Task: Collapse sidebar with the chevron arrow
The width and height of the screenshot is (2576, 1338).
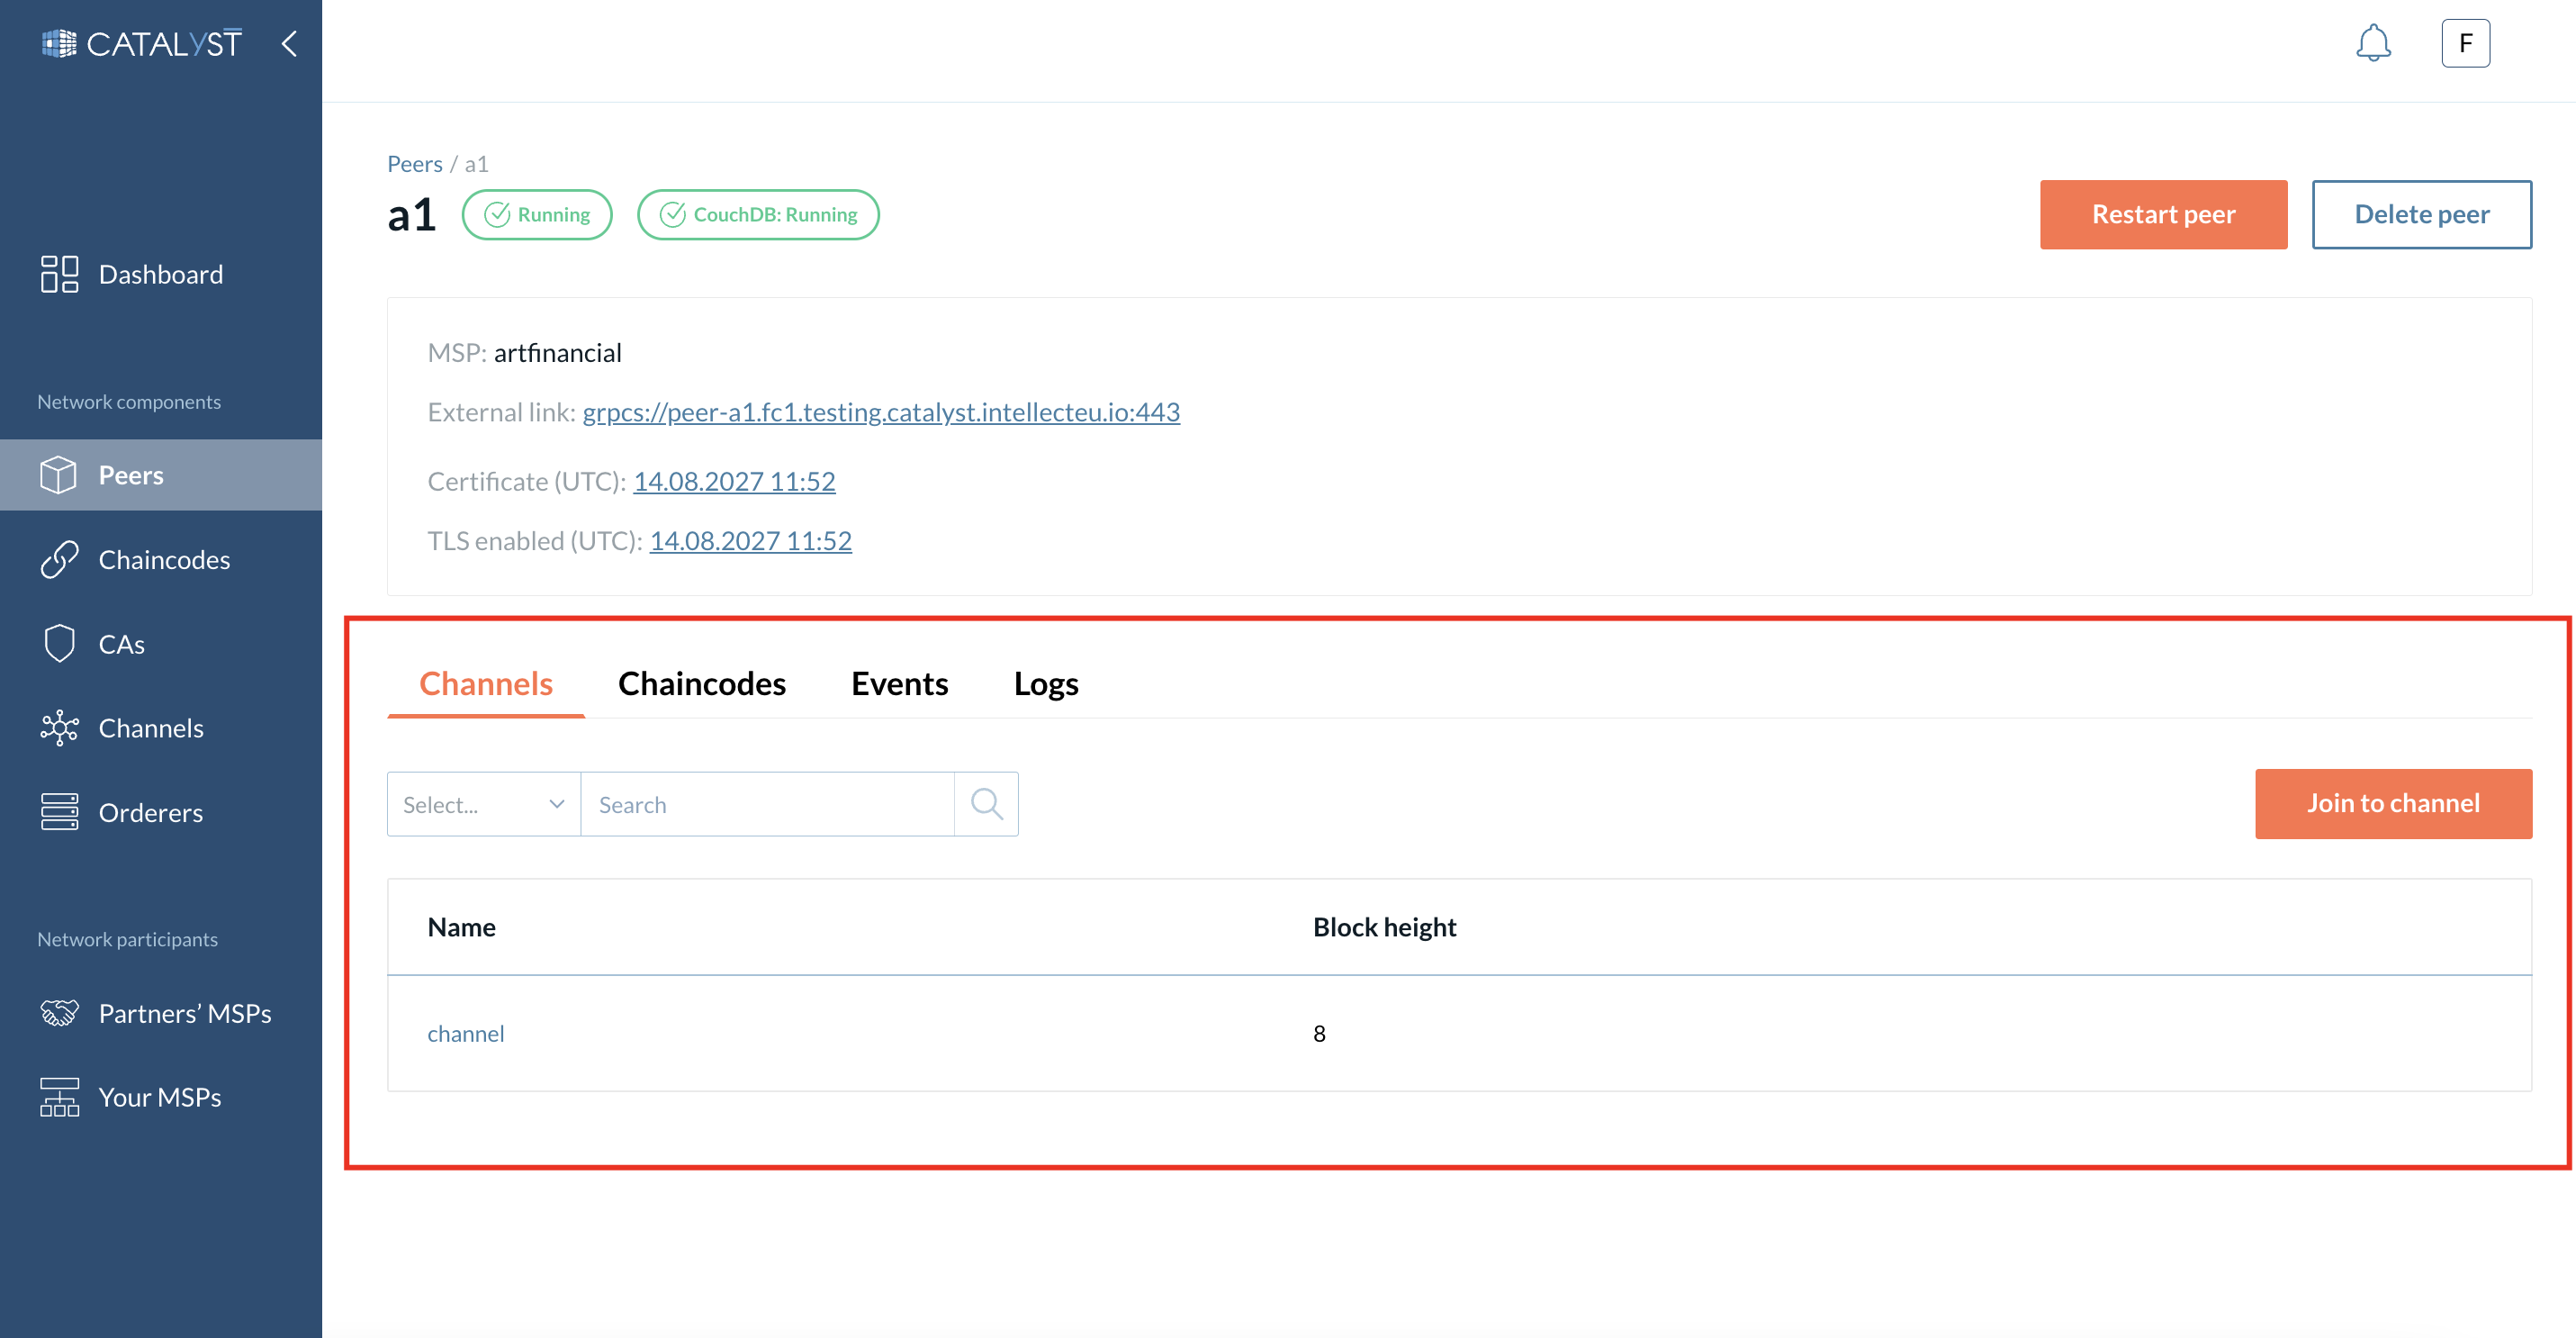Action: pos(290,44)
